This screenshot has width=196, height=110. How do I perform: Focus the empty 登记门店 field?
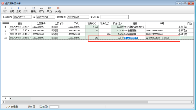tap(115, 17)
